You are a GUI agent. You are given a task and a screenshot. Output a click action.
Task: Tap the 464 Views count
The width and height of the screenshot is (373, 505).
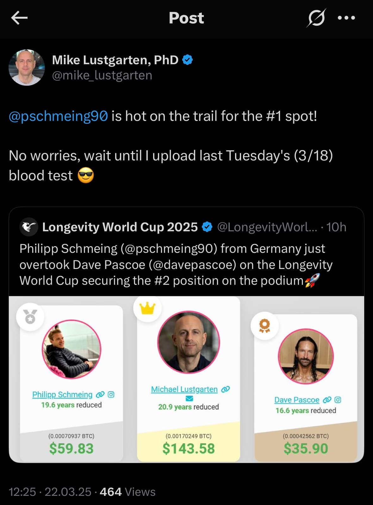127,492
